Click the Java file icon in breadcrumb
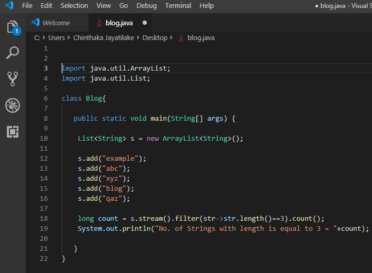 181,38
